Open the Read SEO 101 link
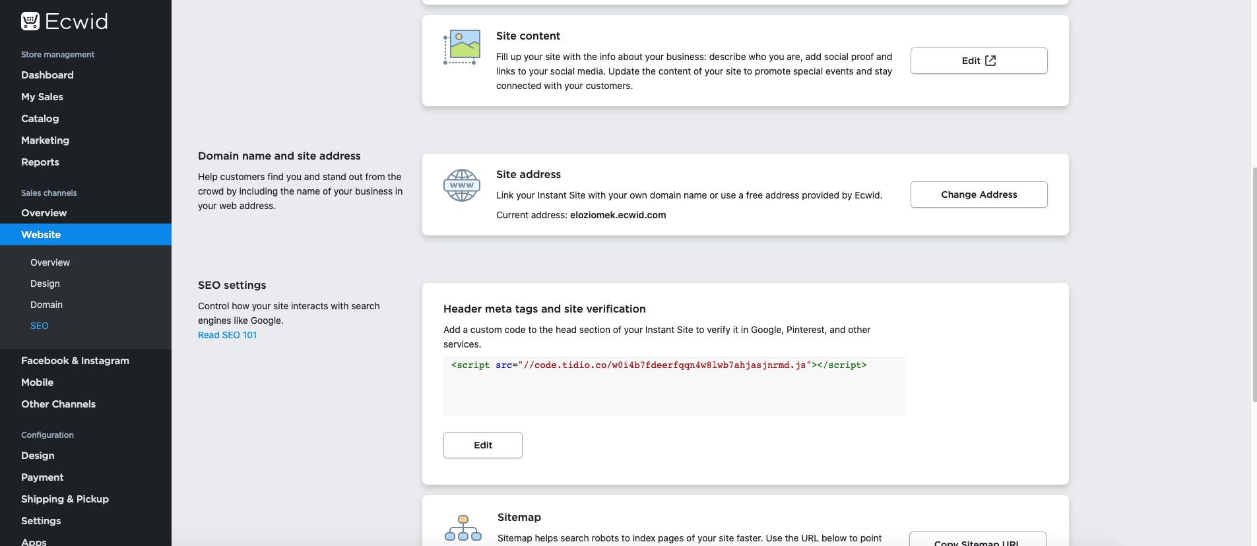The width and height of the screenshot is (1257, 546). (x=227, y=335)
